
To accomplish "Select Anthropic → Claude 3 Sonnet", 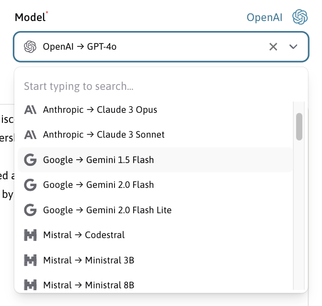I will click(x=155, y=135).
